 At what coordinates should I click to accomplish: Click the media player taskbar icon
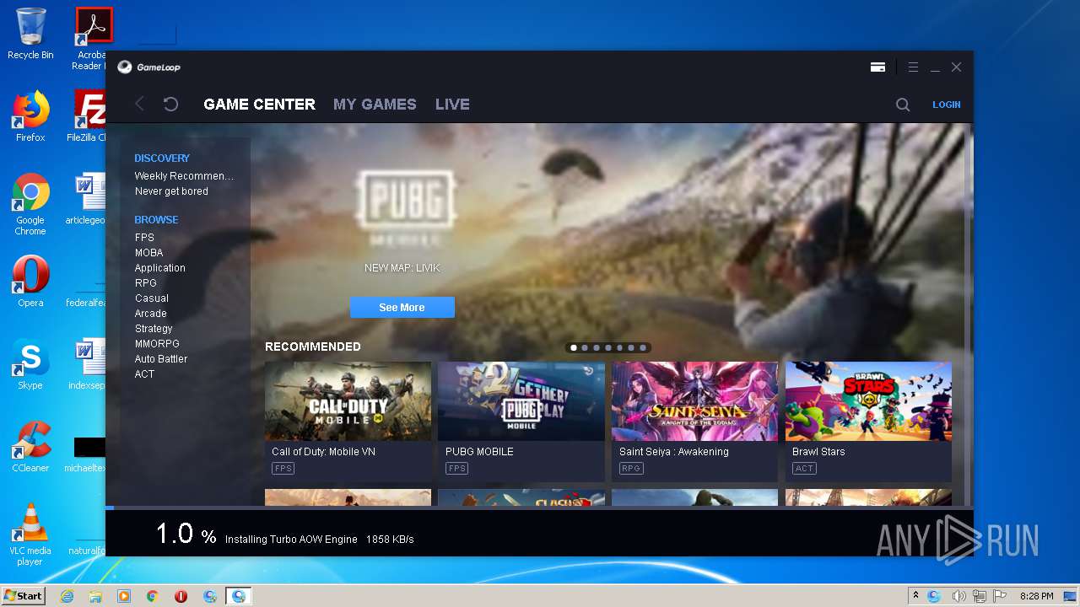click(x=124, y=596)
